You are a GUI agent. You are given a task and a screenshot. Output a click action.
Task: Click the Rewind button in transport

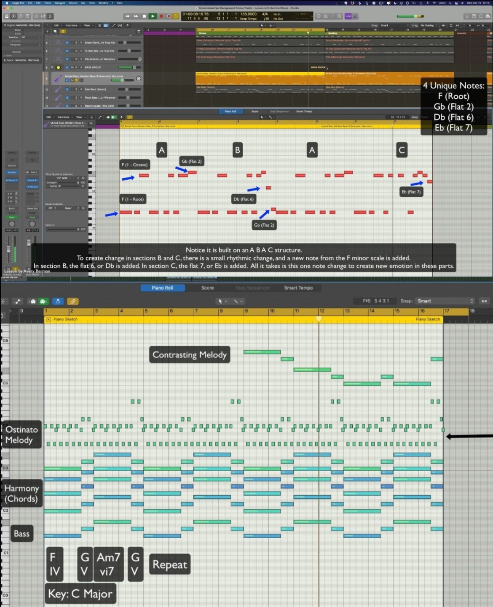pyautogui.click(x=127, y=16)
